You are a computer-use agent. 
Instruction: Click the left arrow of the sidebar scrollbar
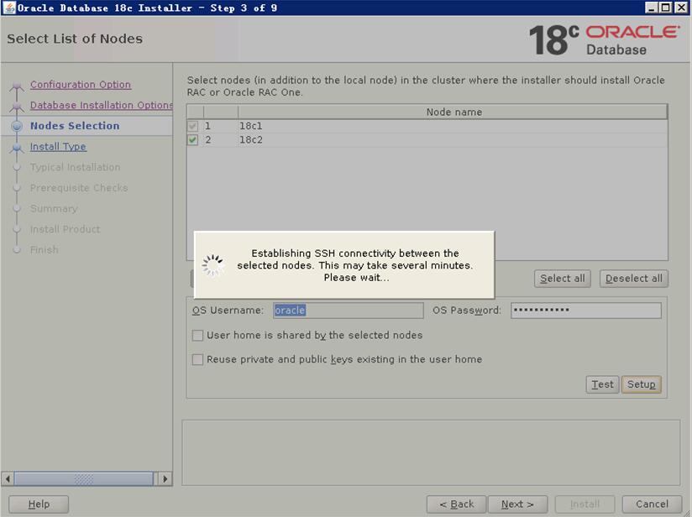tap(8, 478)
